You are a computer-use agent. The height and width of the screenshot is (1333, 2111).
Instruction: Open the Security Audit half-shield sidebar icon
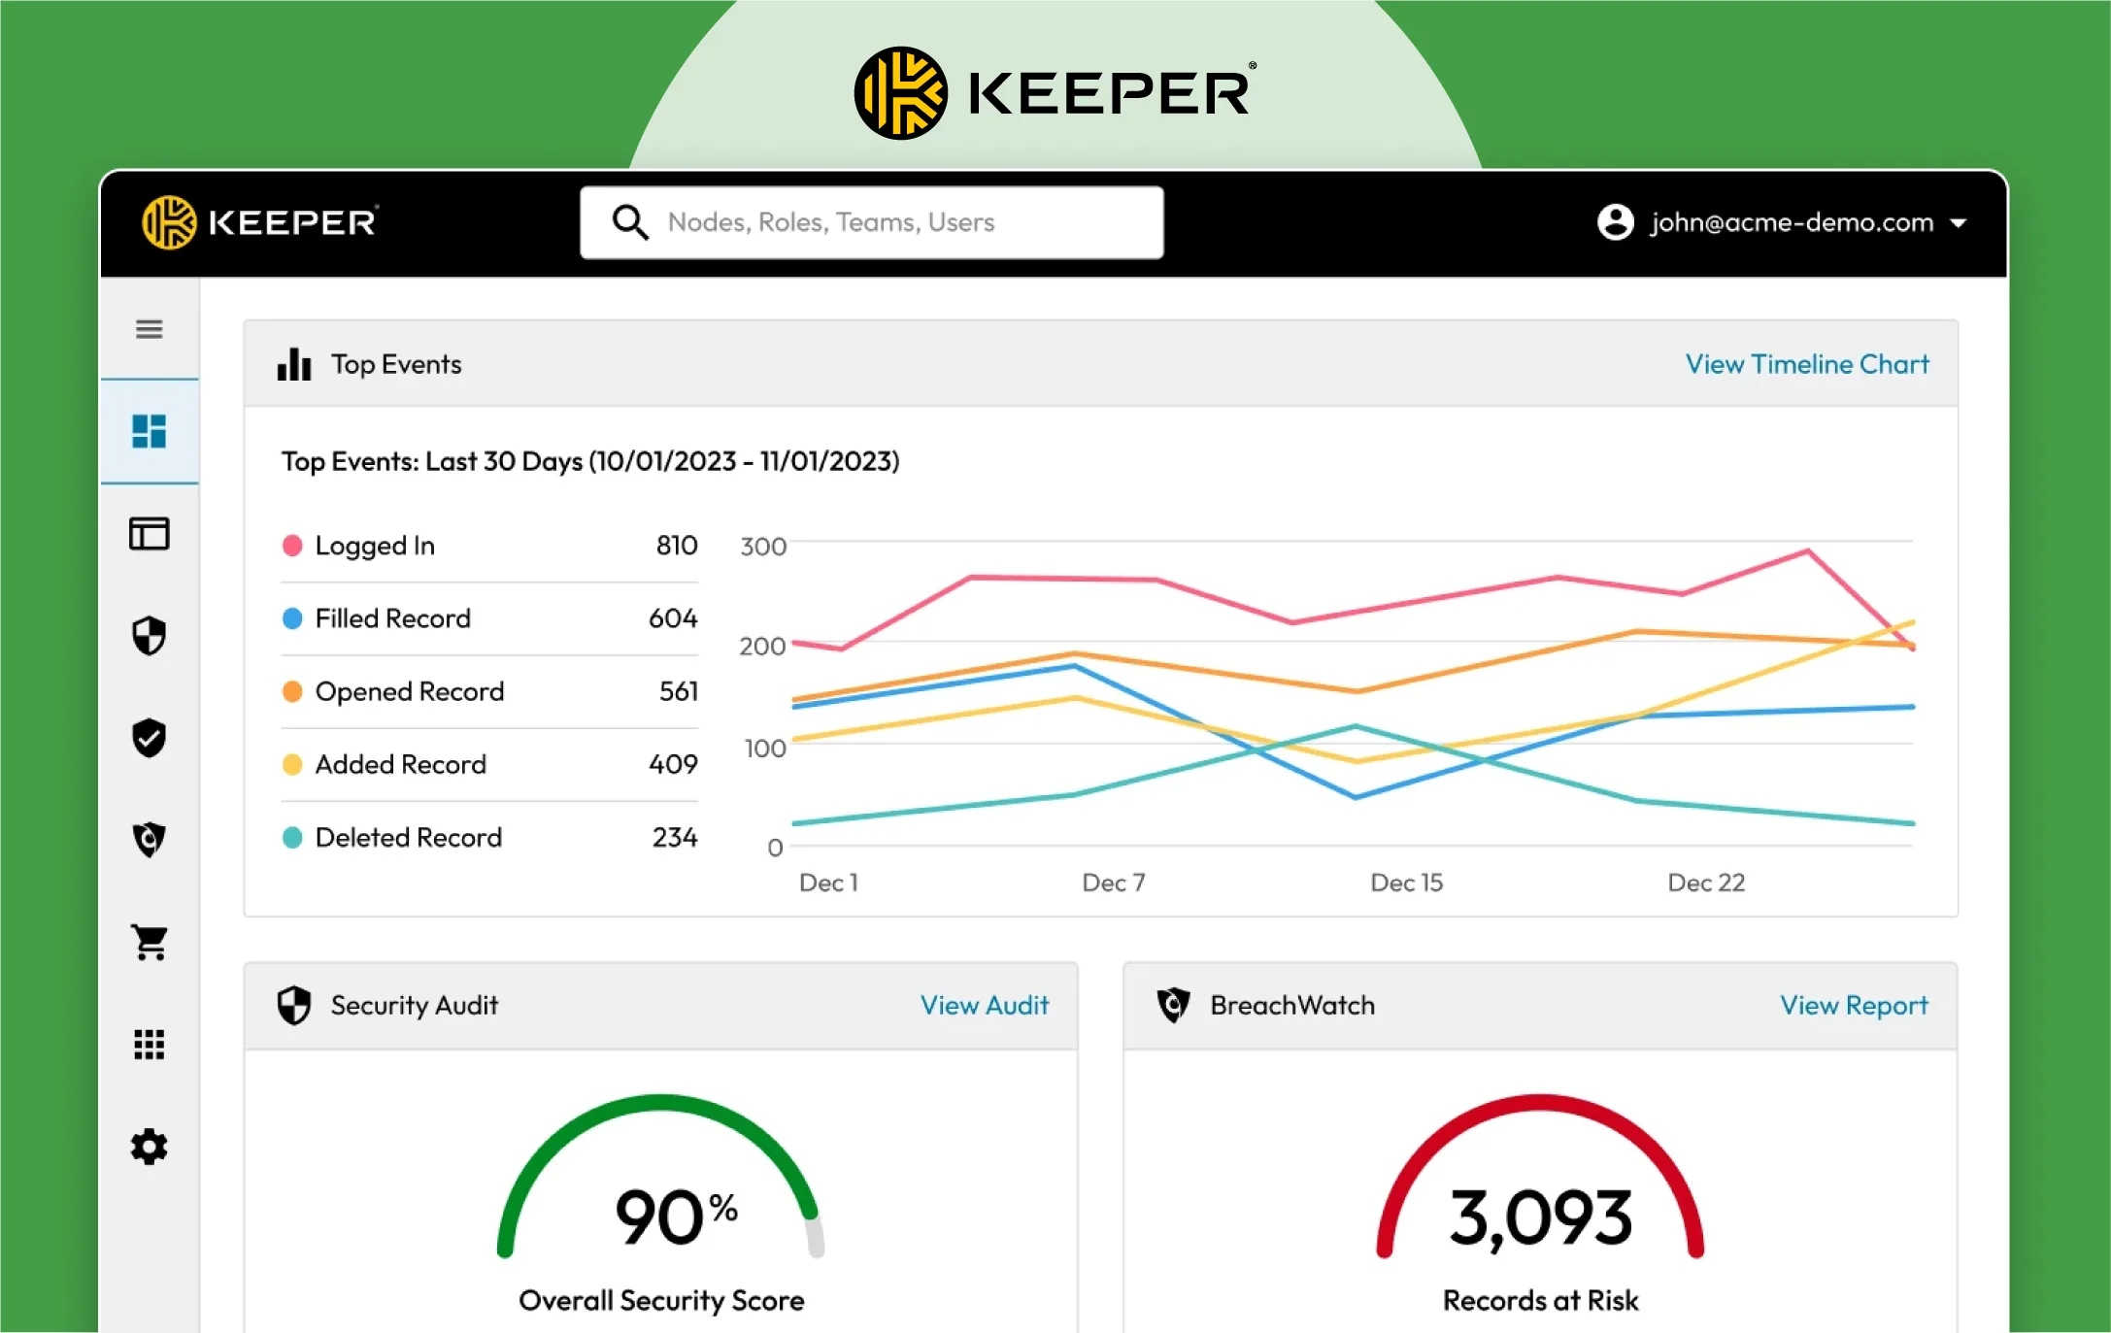tap(149, 636)
